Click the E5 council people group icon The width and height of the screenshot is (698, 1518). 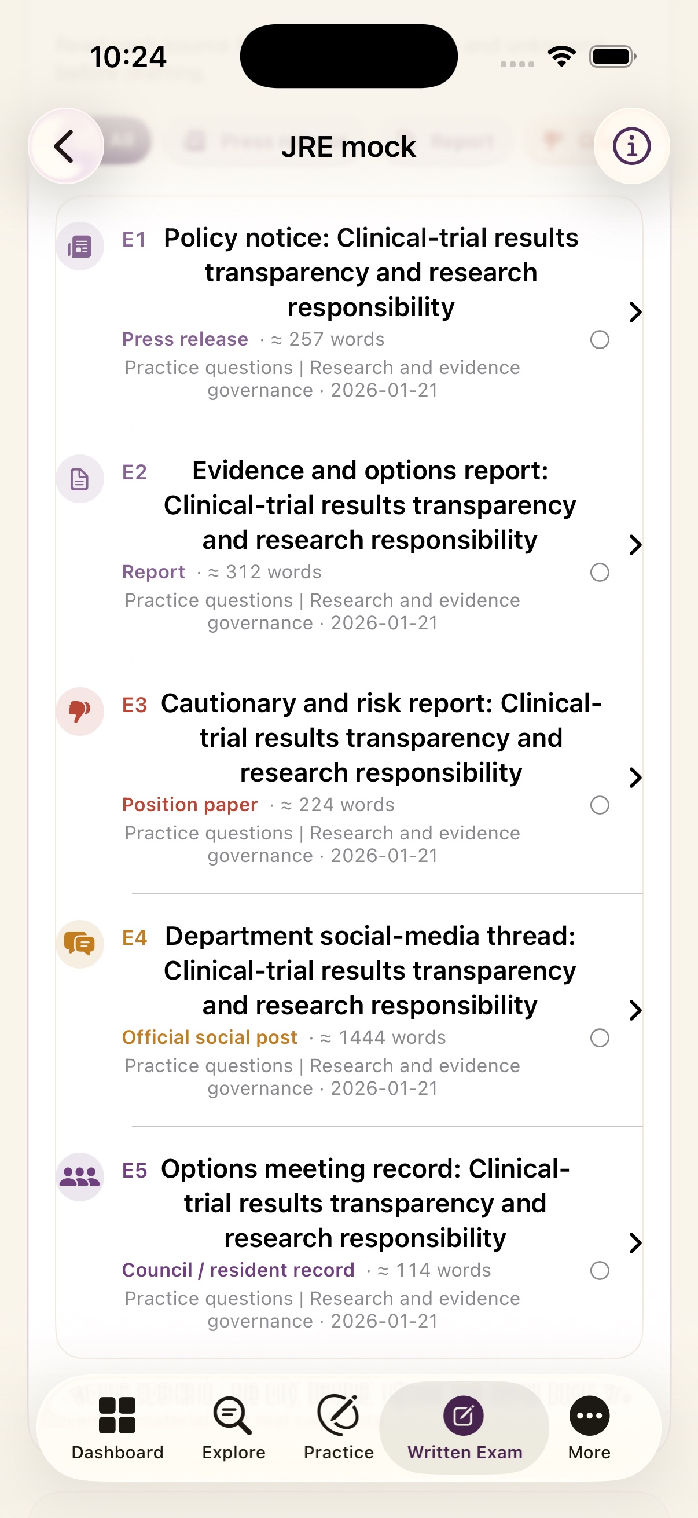pyautogui.click(x=79, y=1177)
